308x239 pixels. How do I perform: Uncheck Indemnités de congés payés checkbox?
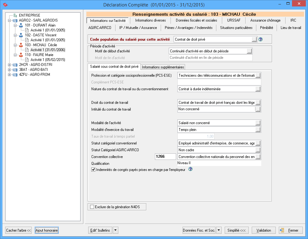pos(93,169)
